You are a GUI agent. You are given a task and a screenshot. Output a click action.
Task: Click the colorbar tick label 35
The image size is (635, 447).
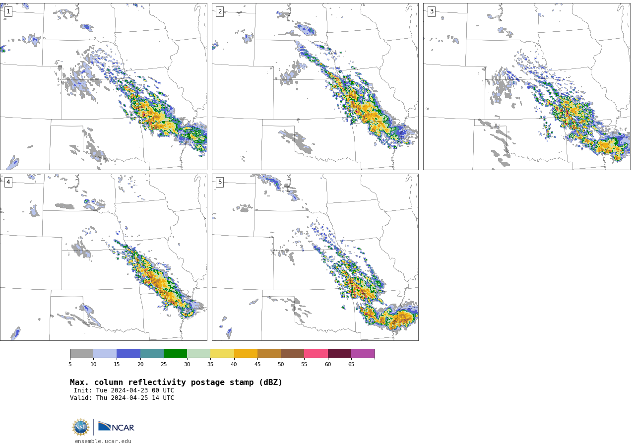(x=210, y=365)
